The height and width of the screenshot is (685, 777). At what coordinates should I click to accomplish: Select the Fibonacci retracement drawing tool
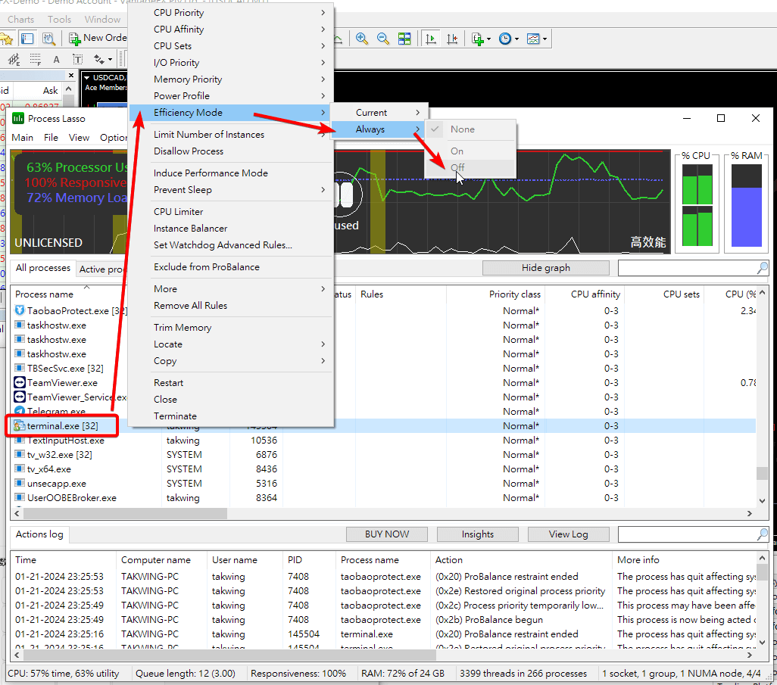click(x=35, y=60)
